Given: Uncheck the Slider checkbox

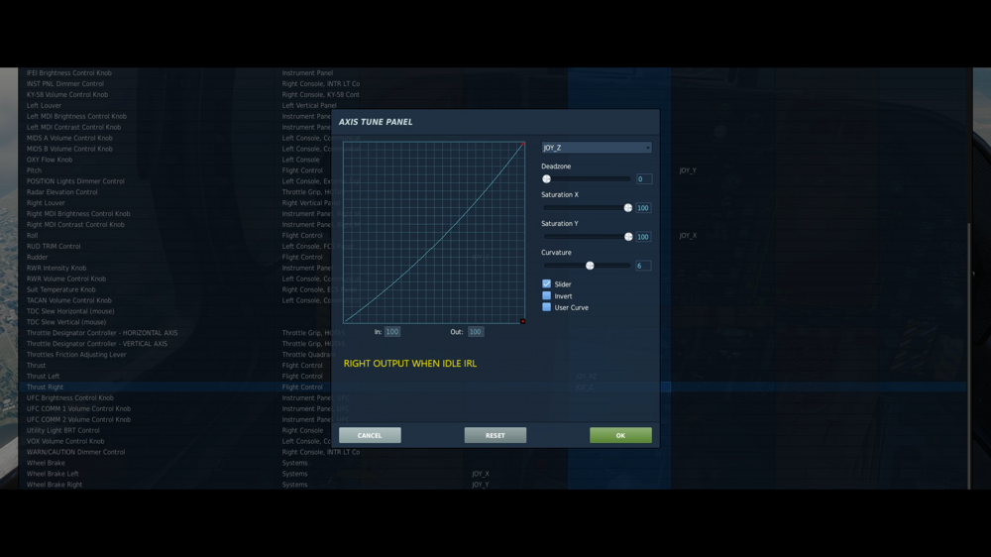Looking at the screenshot, I should coord(547,283).
